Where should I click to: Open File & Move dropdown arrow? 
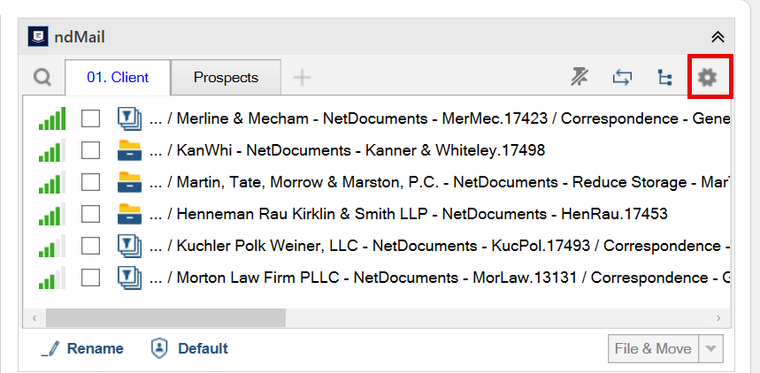coord(710,348)
